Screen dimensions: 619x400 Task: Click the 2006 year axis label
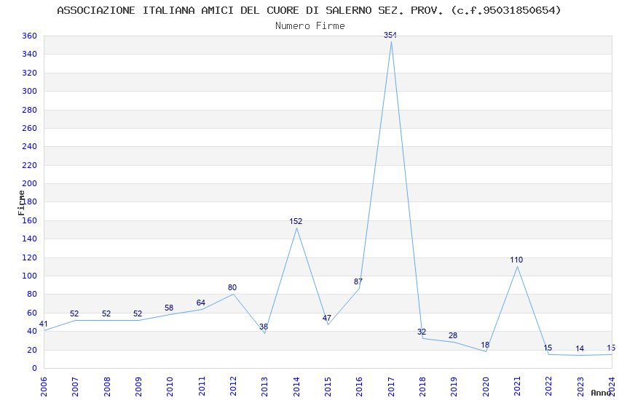(44, 387)
